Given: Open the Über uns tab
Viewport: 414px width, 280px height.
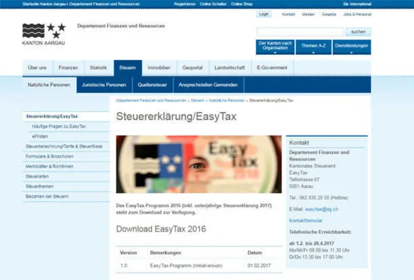Looking at the screenshot, I should tap(38, 68).
